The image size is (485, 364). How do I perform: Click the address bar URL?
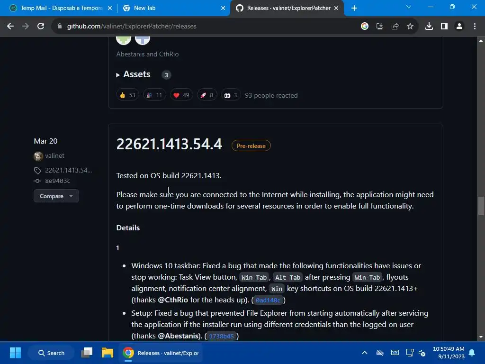coord(132,27)
